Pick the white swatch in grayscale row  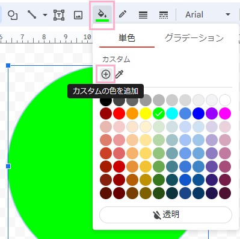pyautogui.click(x=225, y=100)
